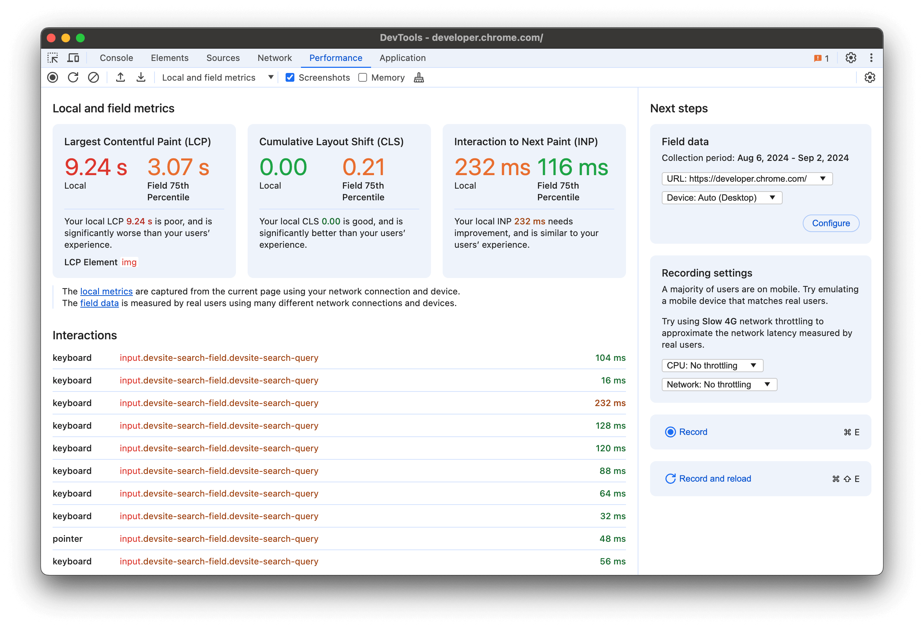
Task: Select the CPU No throttling dropdown
Action: [x=712, y=364]
